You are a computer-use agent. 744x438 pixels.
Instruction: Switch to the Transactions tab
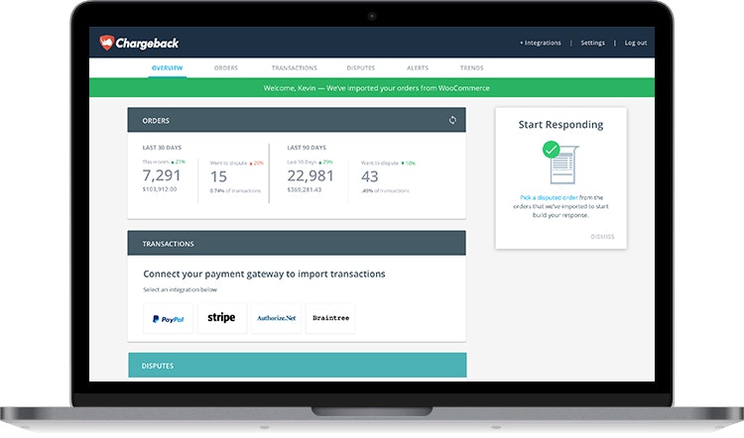tap(295, 68)
